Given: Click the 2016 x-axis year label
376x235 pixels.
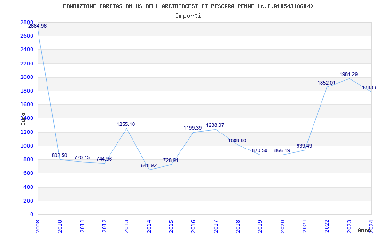Looking at the screenshot, I should click(x=194, y=227).
